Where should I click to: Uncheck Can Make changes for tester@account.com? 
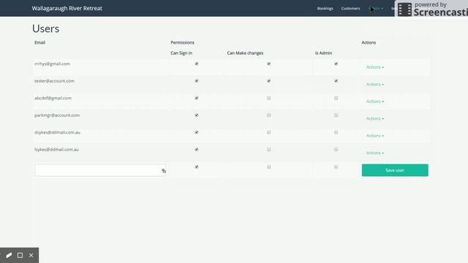click(x=268, y=81)
